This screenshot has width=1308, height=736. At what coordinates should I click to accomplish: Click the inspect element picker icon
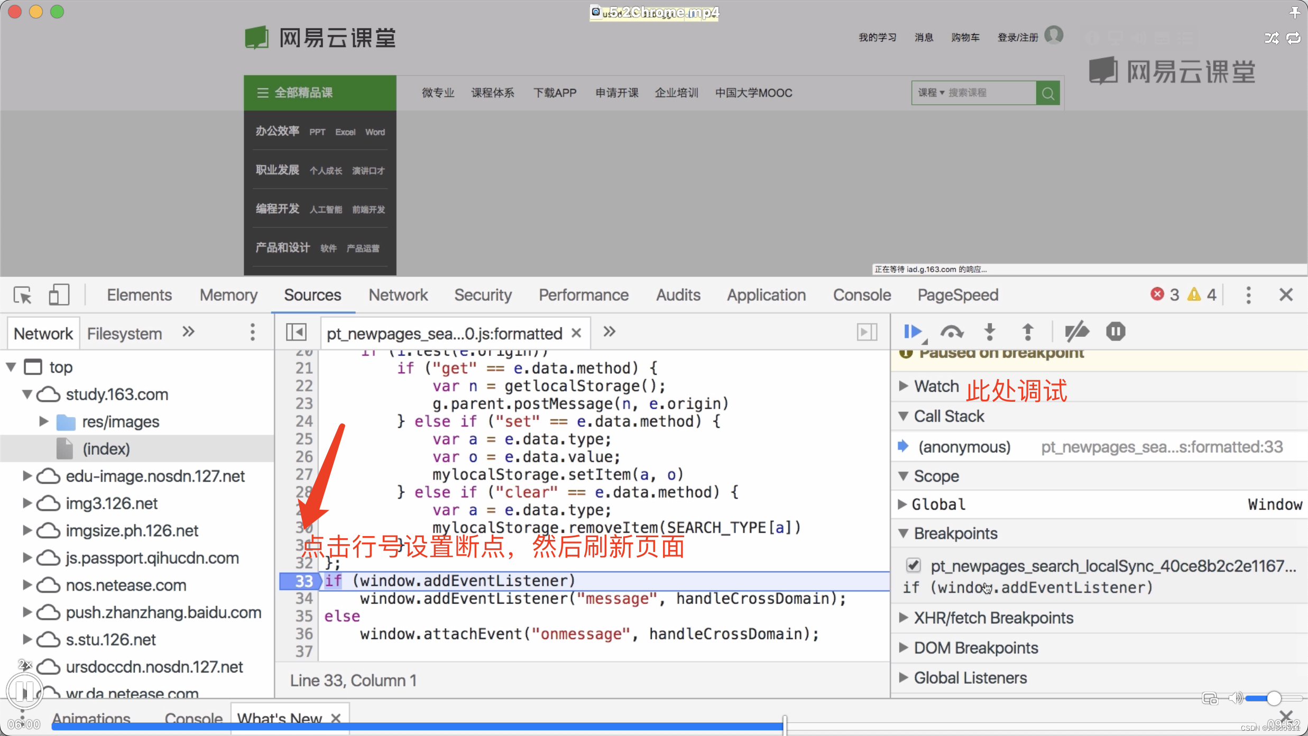click(23, 295)
